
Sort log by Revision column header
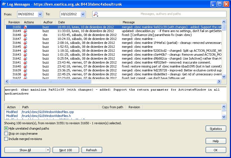(14, 22)
